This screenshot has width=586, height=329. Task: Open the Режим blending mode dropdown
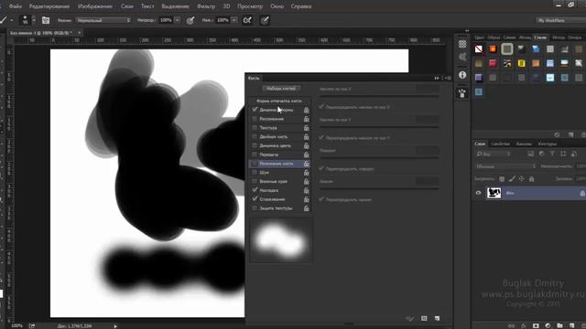pos(103,20)
